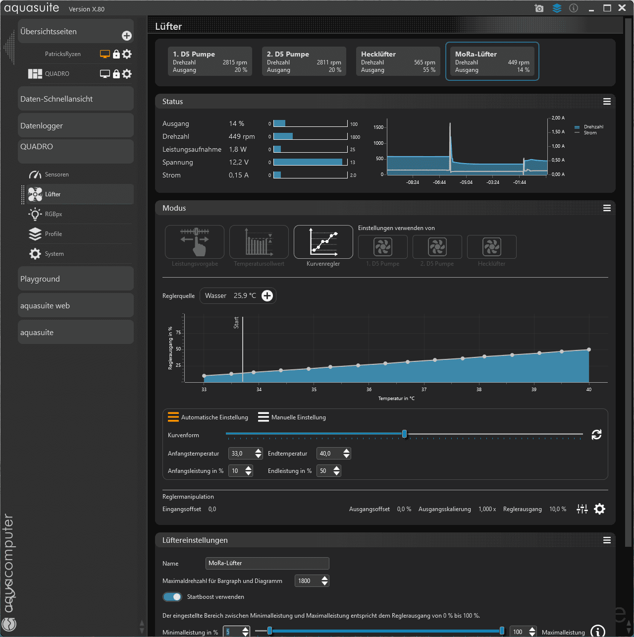The height and width of the screenshot is (637, 634).
Task: Open the System page
Action: point(80,254)
